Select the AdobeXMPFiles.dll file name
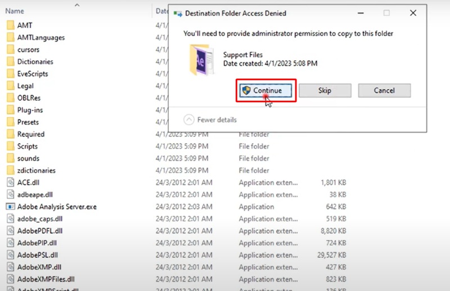Image resolution: width=450 pixels, height=291 pixels. pos(46,279)
